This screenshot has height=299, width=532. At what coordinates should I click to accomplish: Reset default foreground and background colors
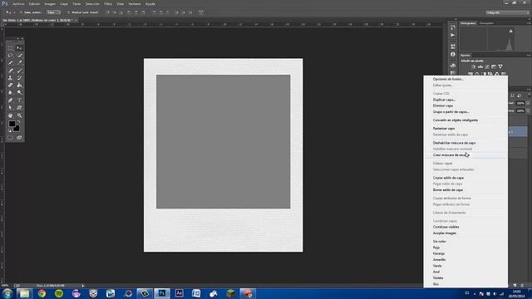(10, 130)
